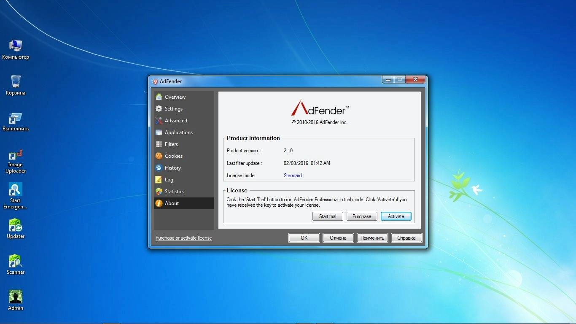Screen dimensions: 576x324
Task: Minimize the AdFender window
Action: (x=388, y=79)
